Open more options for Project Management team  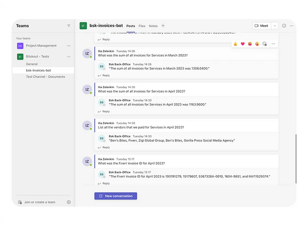click(68, 46)
